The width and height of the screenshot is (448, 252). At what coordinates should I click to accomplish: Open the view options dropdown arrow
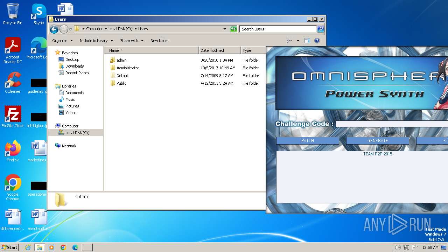pyautogui.click(x=298, y=41)
